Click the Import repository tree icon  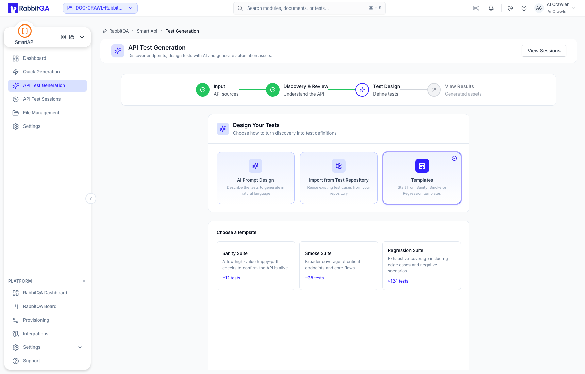pyautogui.click(x=339, y=166)
